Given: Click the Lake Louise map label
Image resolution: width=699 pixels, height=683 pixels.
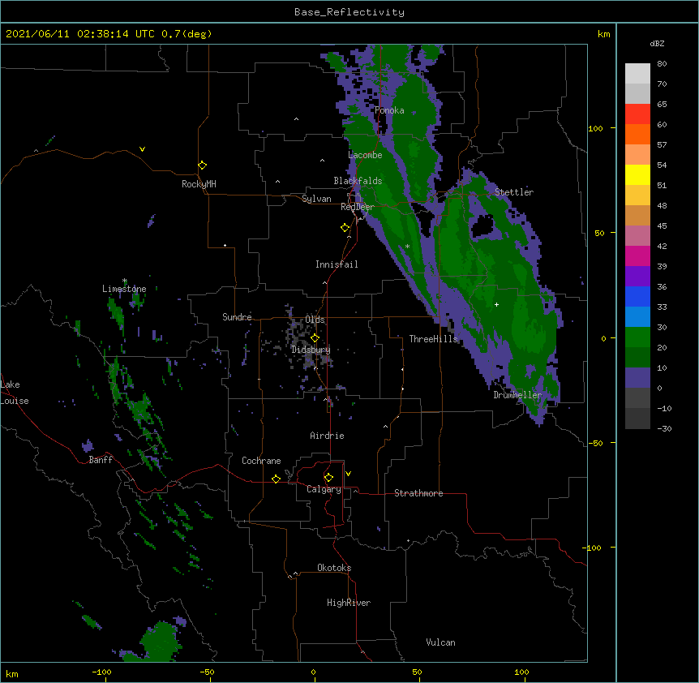Looking at the screenshot, I should (x=15, y=393).
